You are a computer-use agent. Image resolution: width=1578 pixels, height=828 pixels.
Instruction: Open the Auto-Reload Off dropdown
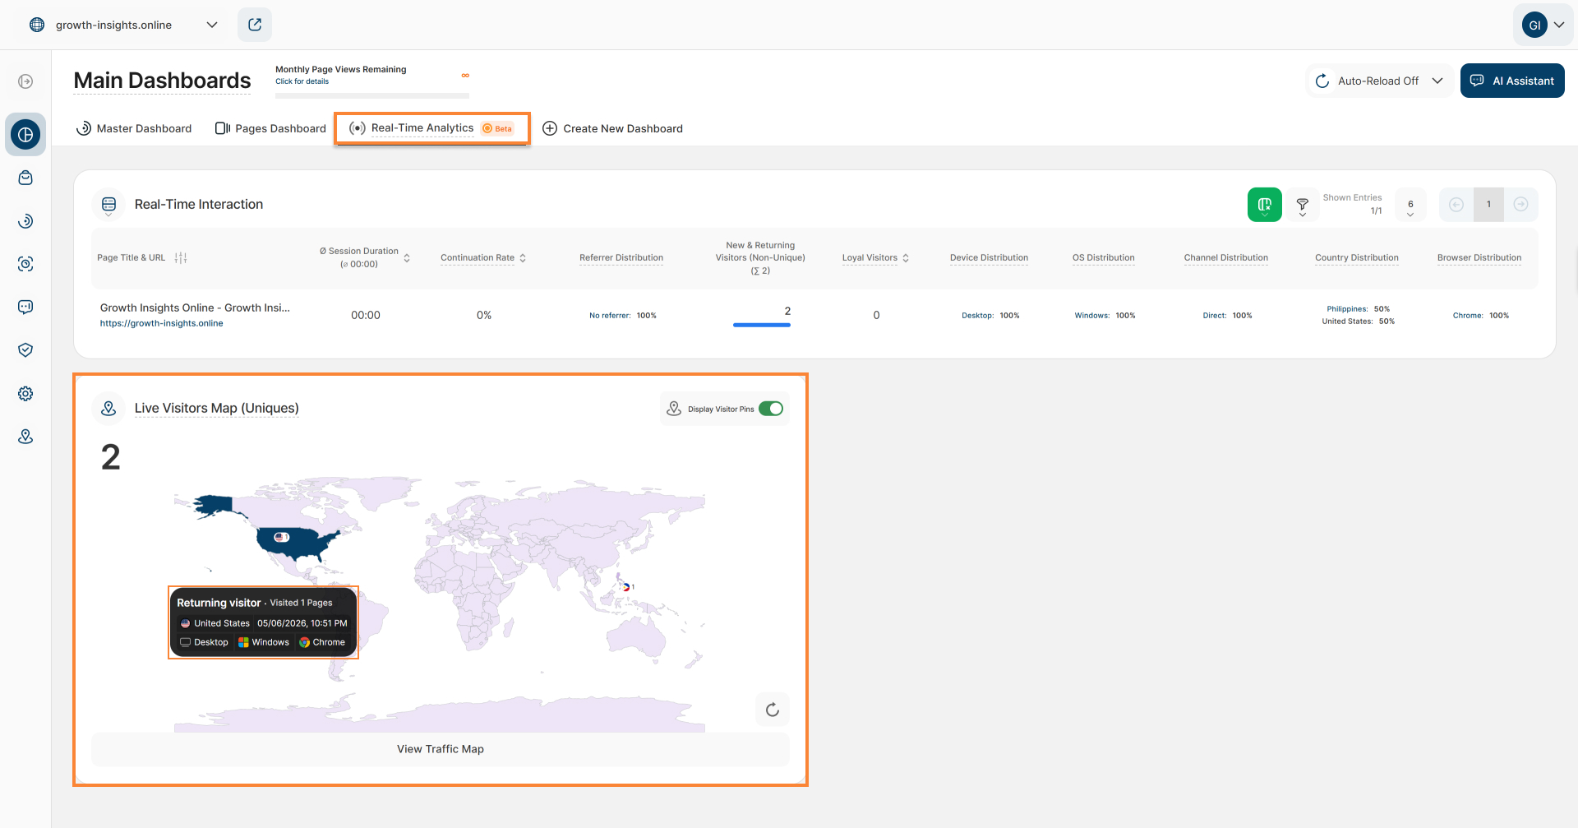click(1379, 81)
